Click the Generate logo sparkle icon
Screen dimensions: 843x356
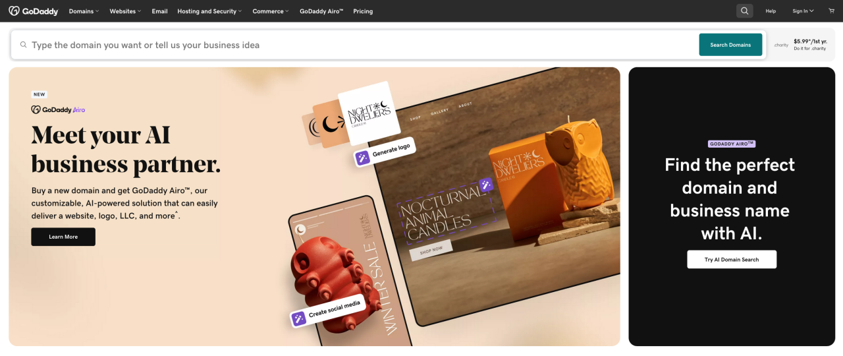click(x=362, y=158)
